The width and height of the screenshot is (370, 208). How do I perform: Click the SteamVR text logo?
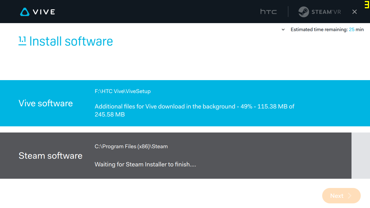(326, 12)
